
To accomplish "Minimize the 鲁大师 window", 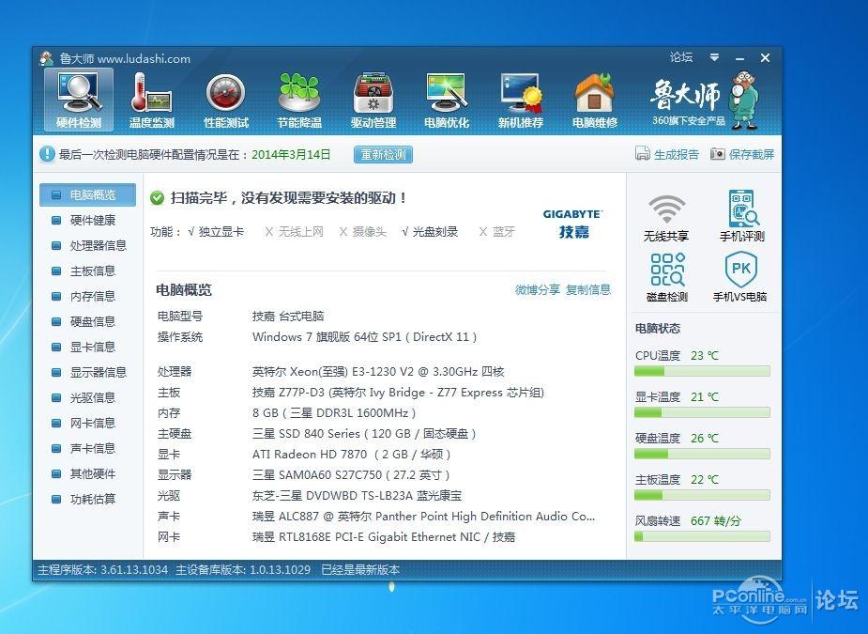I will (x=740, y=57).
